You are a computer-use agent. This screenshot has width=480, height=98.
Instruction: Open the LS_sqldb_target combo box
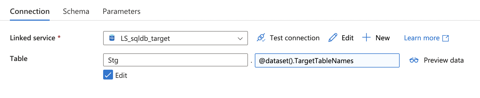coord(176,38)
